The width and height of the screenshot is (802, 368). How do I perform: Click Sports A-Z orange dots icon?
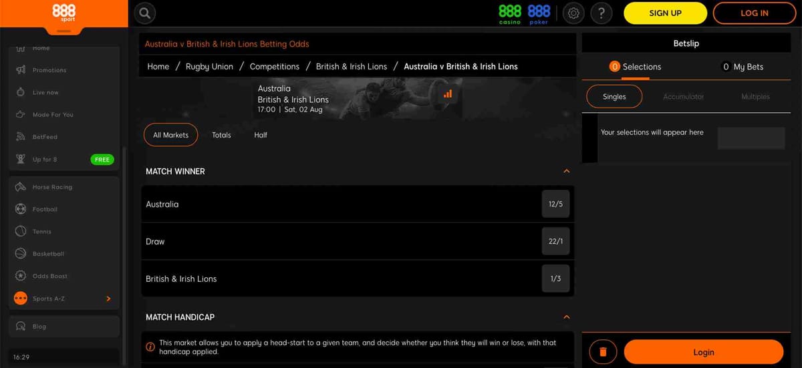[x=21, y=299]
